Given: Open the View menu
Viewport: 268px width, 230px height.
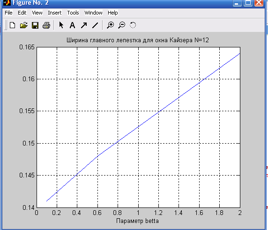Looking at the screenshot, I should coord(37,13).
